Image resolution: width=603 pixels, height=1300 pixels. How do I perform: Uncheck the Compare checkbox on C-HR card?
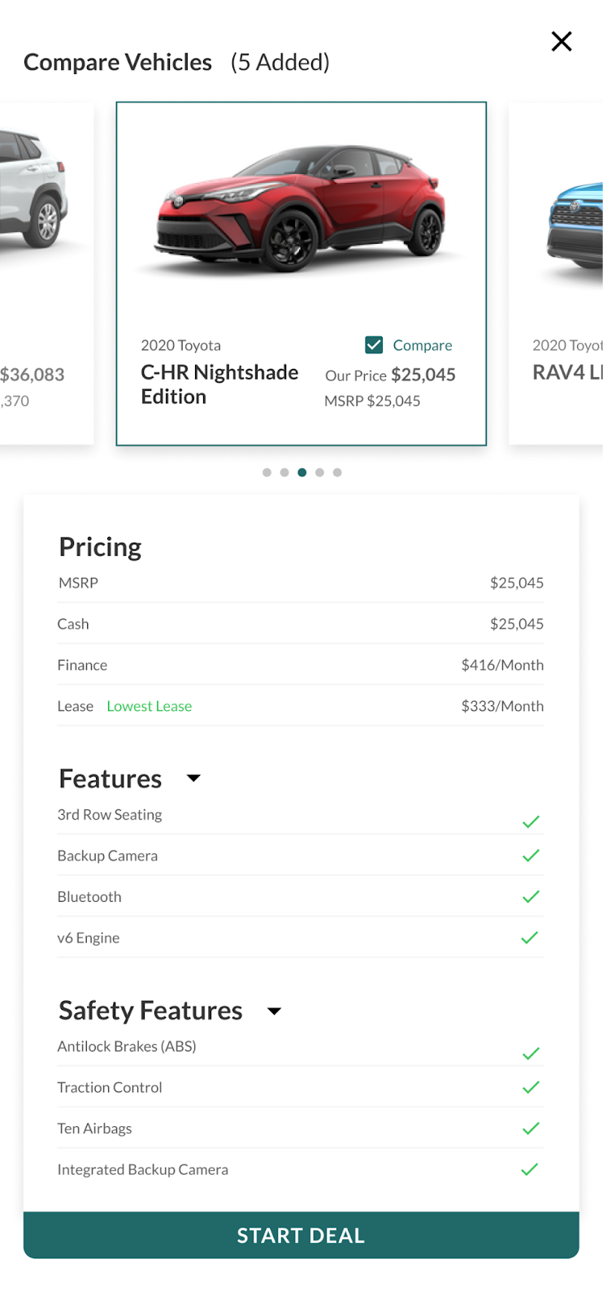[x=374, y=345]
